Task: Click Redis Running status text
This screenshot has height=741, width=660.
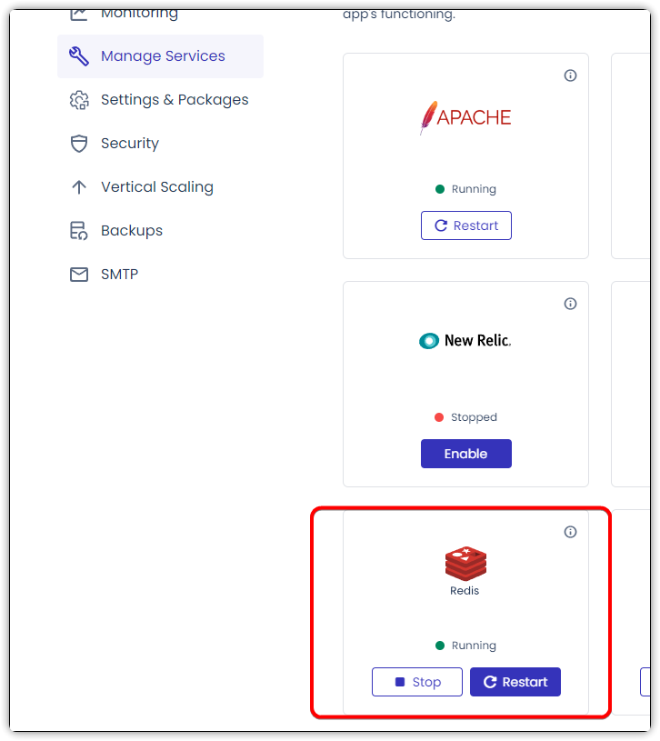Action: tap(474, 646)
